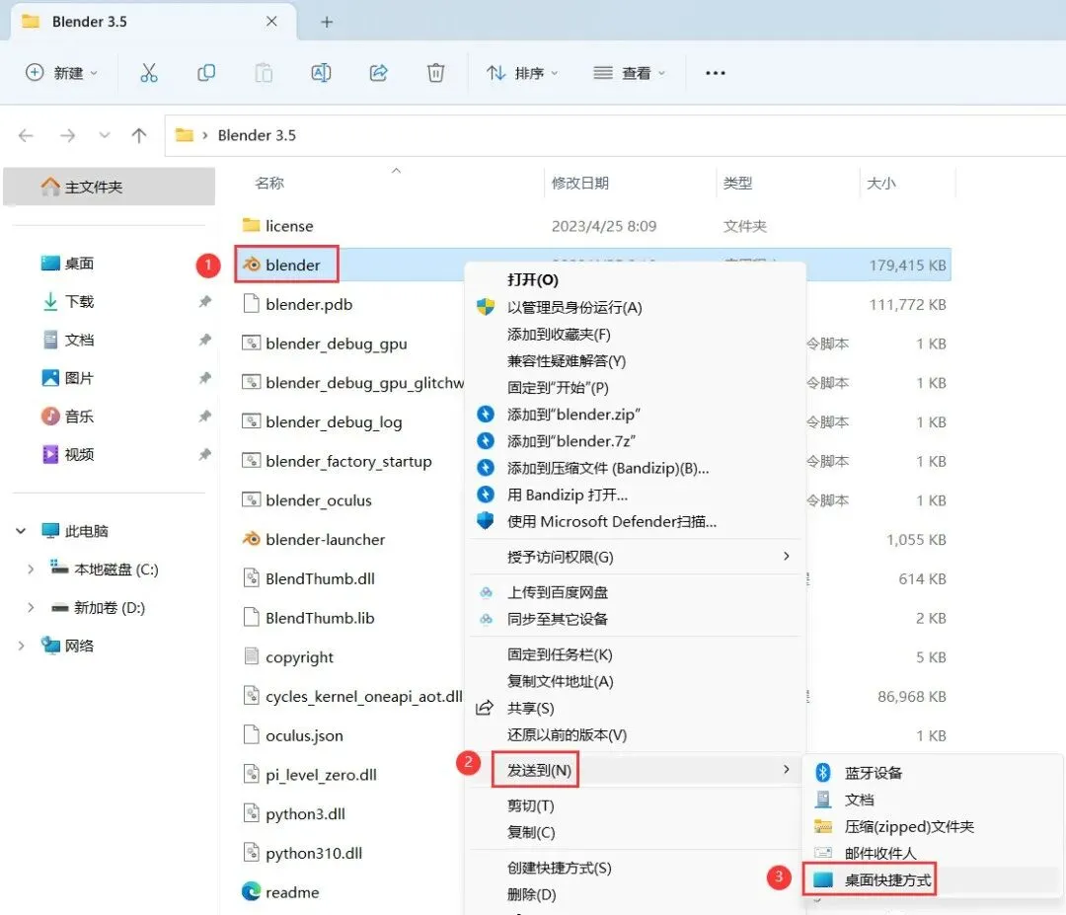Screen dimensions: 1066x915
Task: Click the breadcrumb chevron before Blender 3.5
Action: [x=204, y=135]
